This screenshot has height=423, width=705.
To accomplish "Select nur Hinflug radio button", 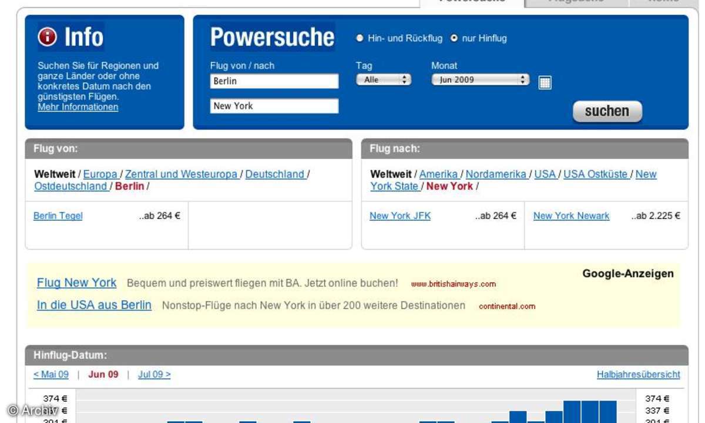I will (454, 38).
